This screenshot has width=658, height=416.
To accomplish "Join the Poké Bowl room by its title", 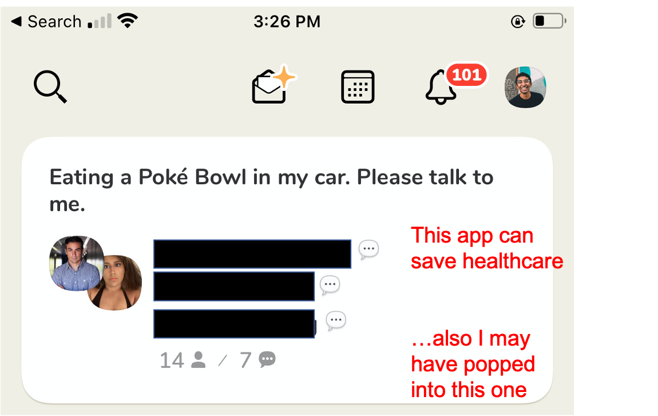I will (x=272, y=190).
